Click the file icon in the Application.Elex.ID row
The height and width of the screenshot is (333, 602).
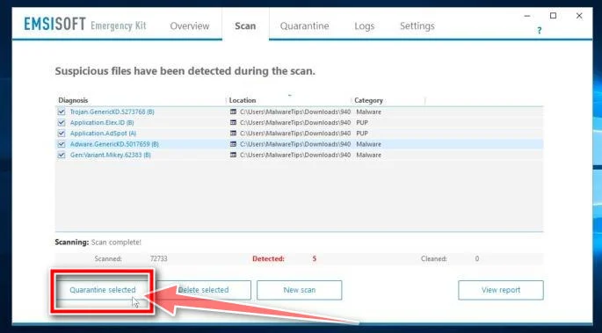233,122
